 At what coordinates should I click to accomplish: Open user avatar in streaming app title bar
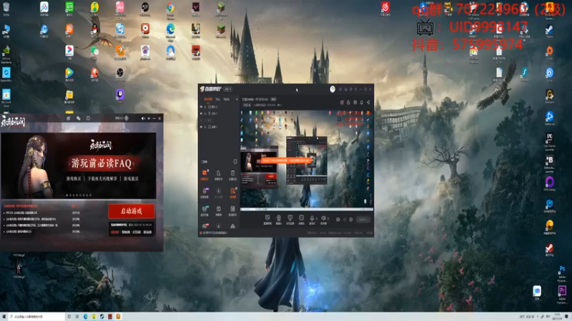tap(332, 89)
